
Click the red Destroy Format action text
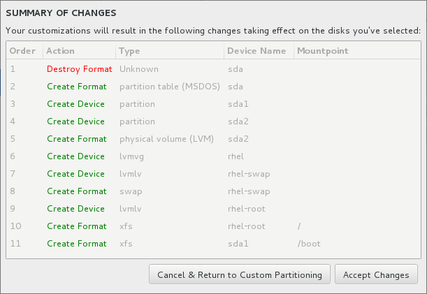tap(79, 69)
